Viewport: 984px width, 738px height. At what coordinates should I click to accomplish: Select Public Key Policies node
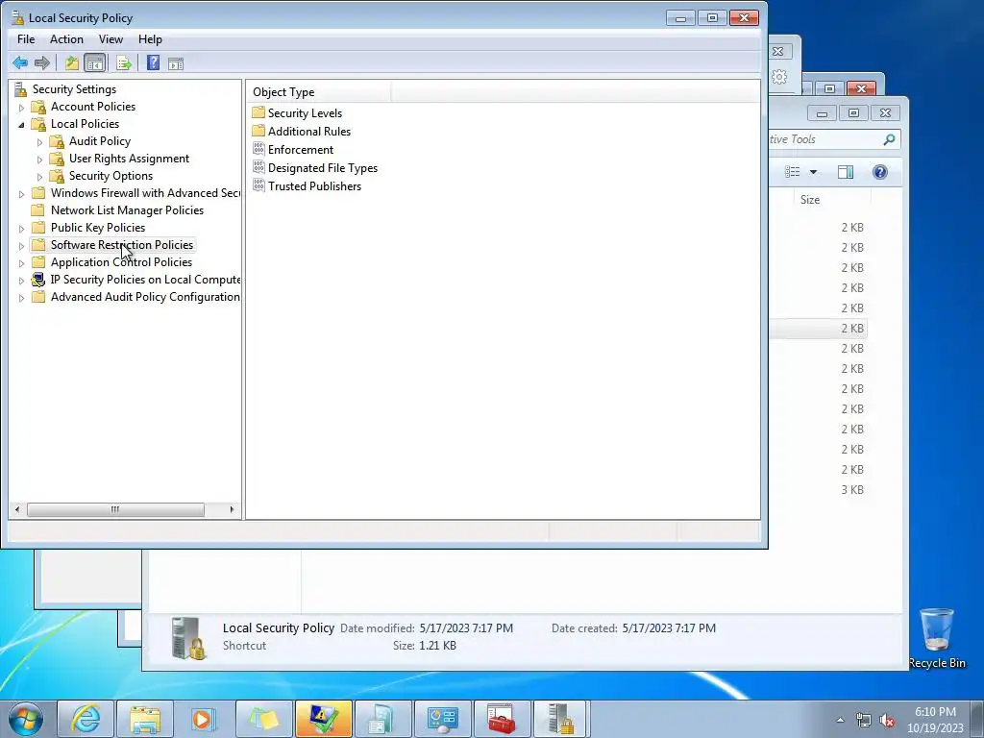tap(97, 228)
